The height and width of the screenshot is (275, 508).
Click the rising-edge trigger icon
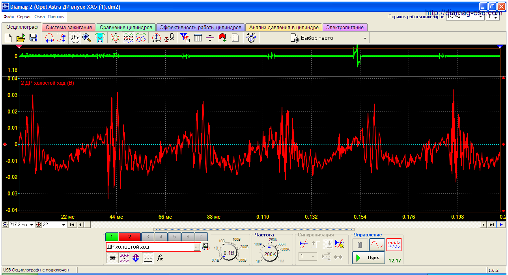(x=303, y=244)
